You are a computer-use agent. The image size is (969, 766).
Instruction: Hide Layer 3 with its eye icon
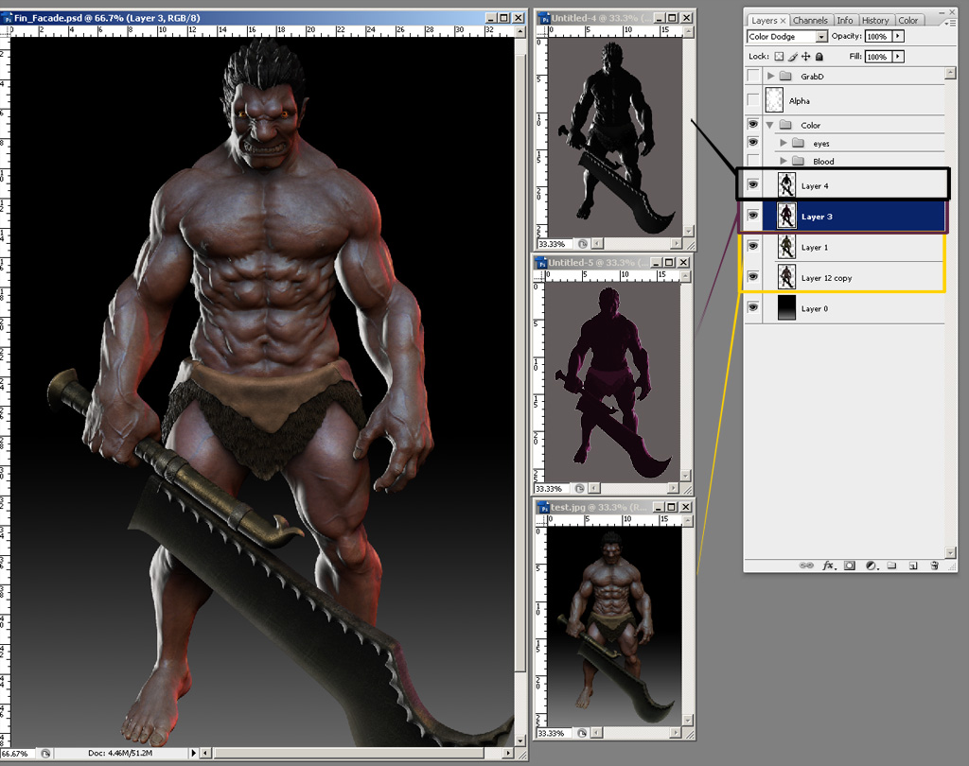[x=752, y=216]
